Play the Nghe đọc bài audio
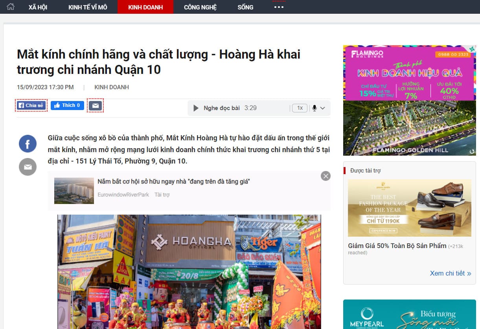The width and height of the screenshot is (480, 329). point(196,108)
